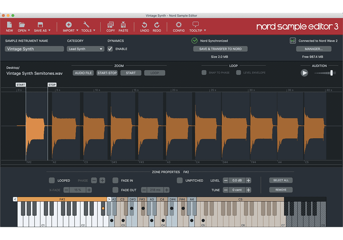343x240 pixels.
Task: Click the IMPORT plus icon
Action: 69,25
